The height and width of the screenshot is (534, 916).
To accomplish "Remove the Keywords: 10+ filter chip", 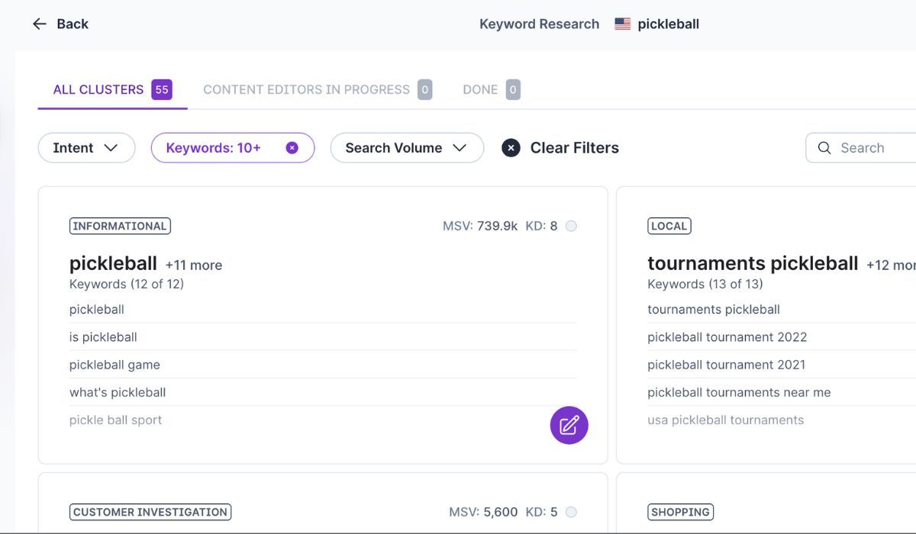I will (292, 148).
